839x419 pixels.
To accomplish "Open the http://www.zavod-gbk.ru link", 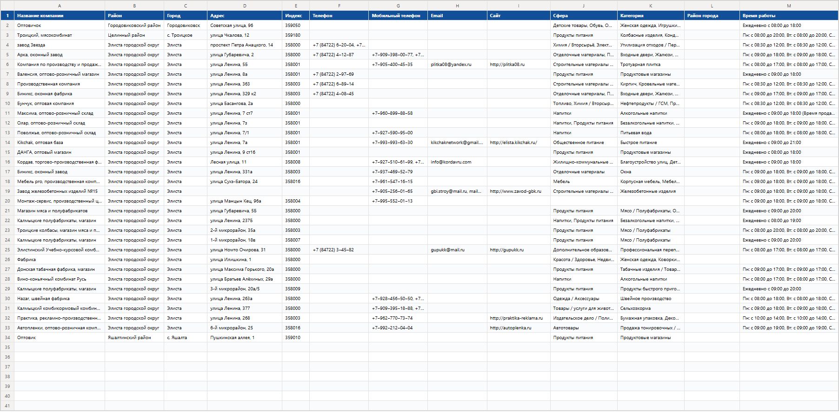I will (x=515, y=191).
